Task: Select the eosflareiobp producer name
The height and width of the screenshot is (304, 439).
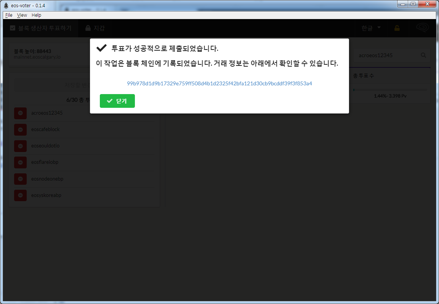Action: click(x=45, y=162)
